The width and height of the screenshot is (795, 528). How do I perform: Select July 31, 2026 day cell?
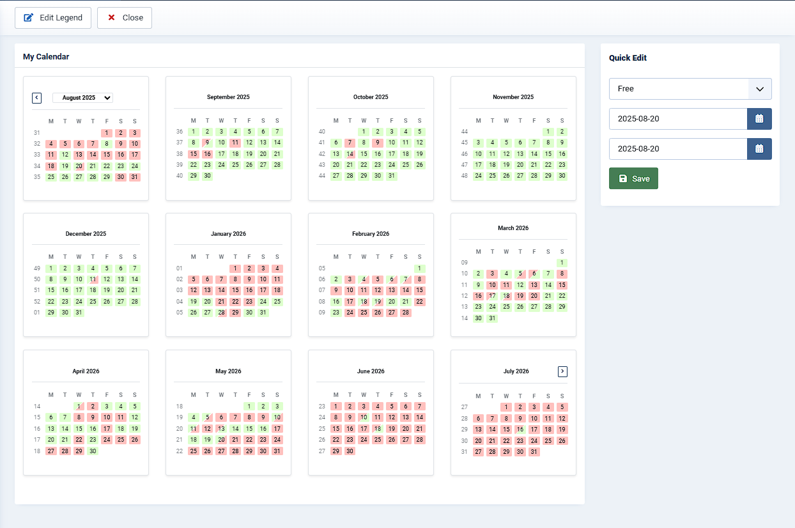click(x=534, y=452)
